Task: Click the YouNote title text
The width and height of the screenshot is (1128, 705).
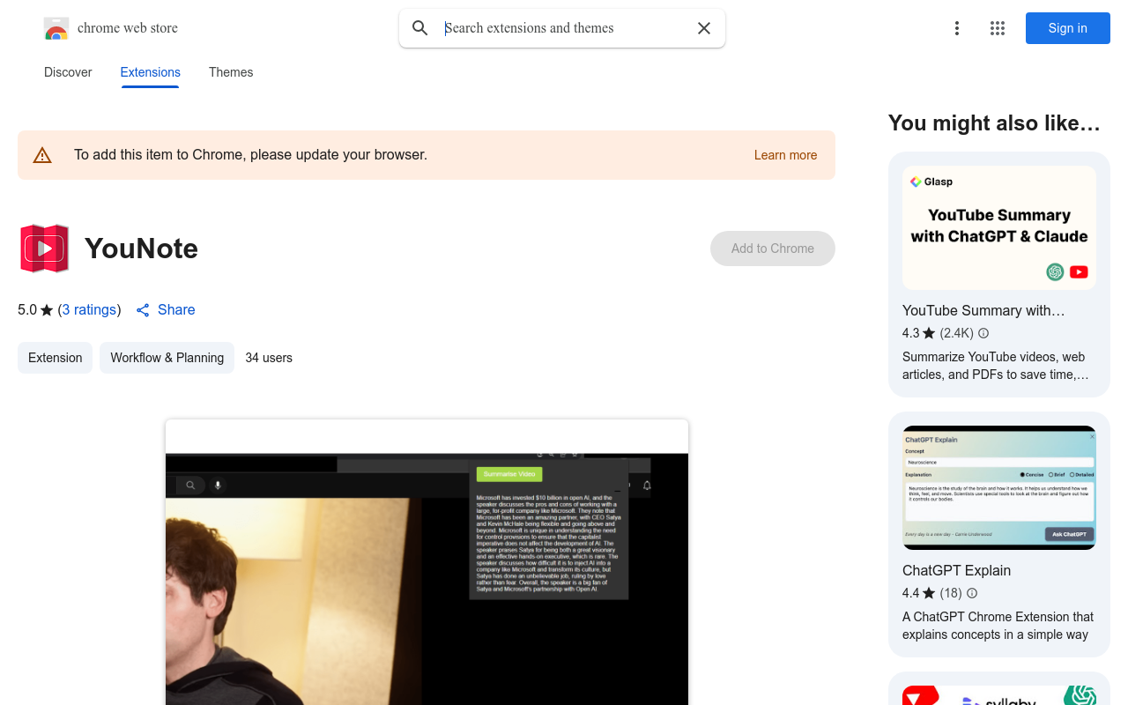Action: tap(141, 249)
